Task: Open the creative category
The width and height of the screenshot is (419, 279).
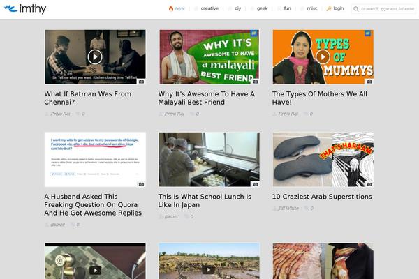Action: 209,8
